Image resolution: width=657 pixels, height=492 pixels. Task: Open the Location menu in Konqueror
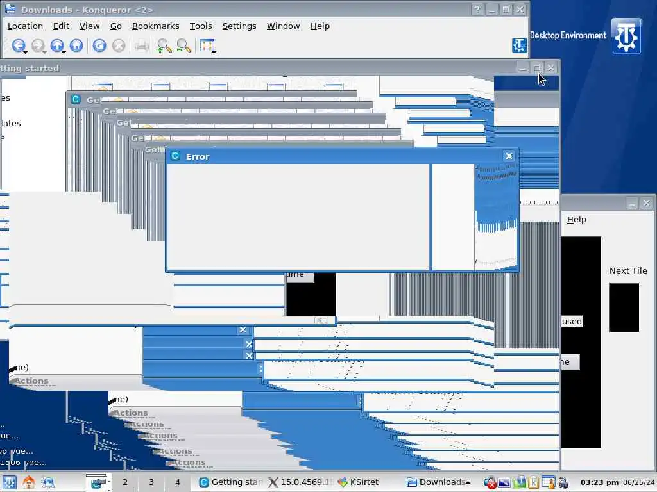coord(25,26)
